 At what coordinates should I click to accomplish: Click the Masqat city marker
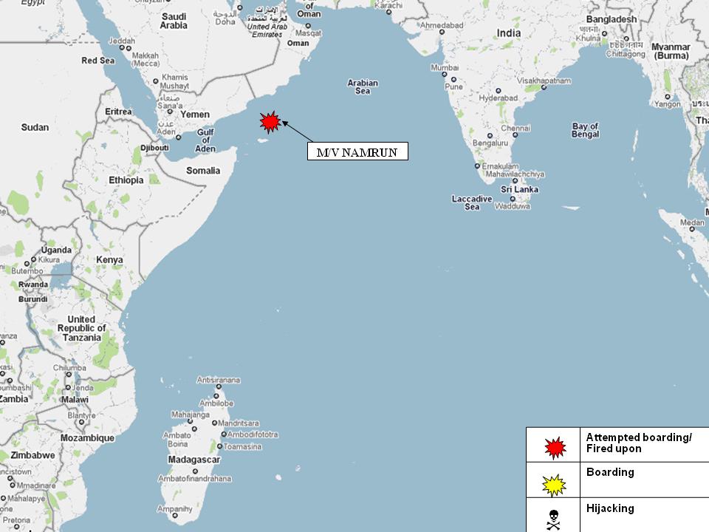tap(308, 26)
